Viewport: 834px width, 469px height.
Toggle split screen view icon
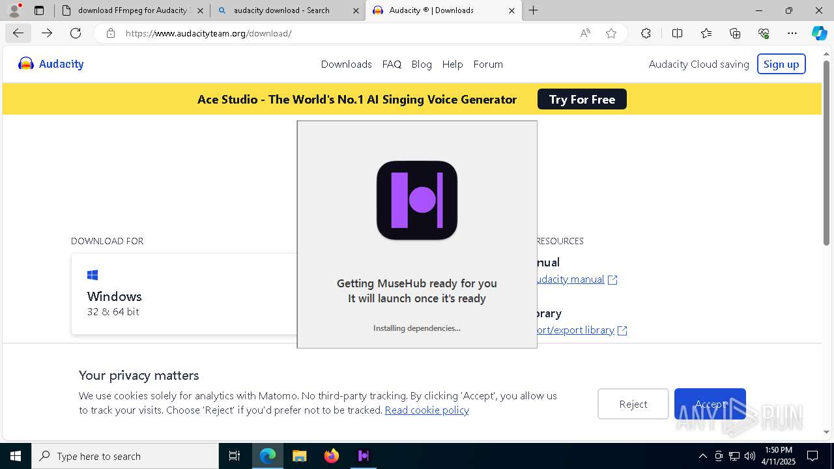tap(677, 33)
